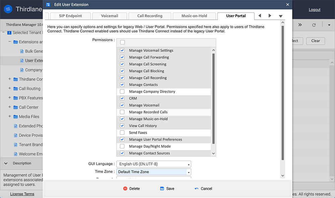Click the Clear button
The image size is (335, 198).
coord(315,41)
